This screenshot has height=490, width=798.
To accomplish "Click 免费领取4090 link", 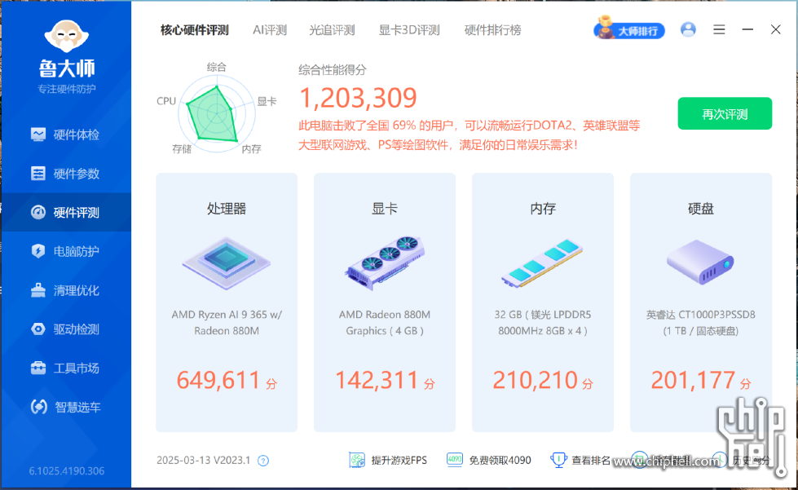I will click(500, 461).
